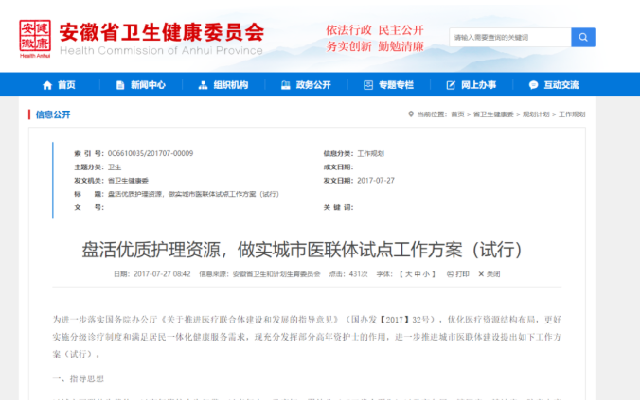Open 工作规划 breadcrumb link
The width and height of the screenshot is (641, 402).
point(572,114)
